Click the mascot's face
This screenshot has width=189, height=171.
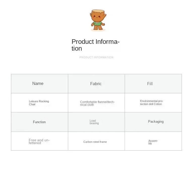tap(98, 18)
